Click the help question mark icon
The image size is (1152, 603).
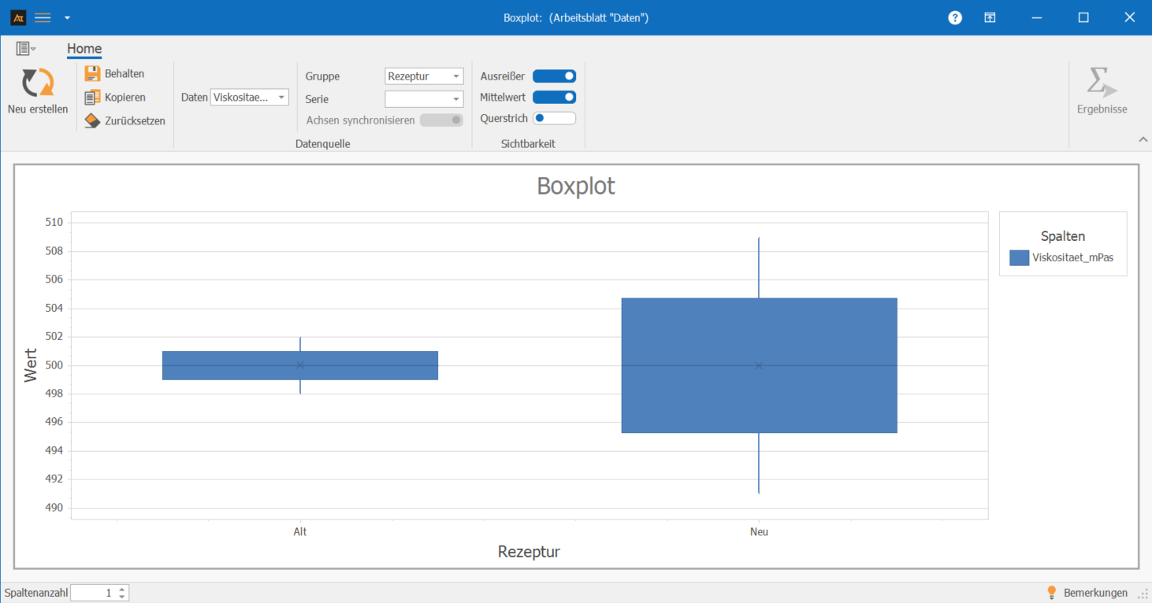(955, 17)
